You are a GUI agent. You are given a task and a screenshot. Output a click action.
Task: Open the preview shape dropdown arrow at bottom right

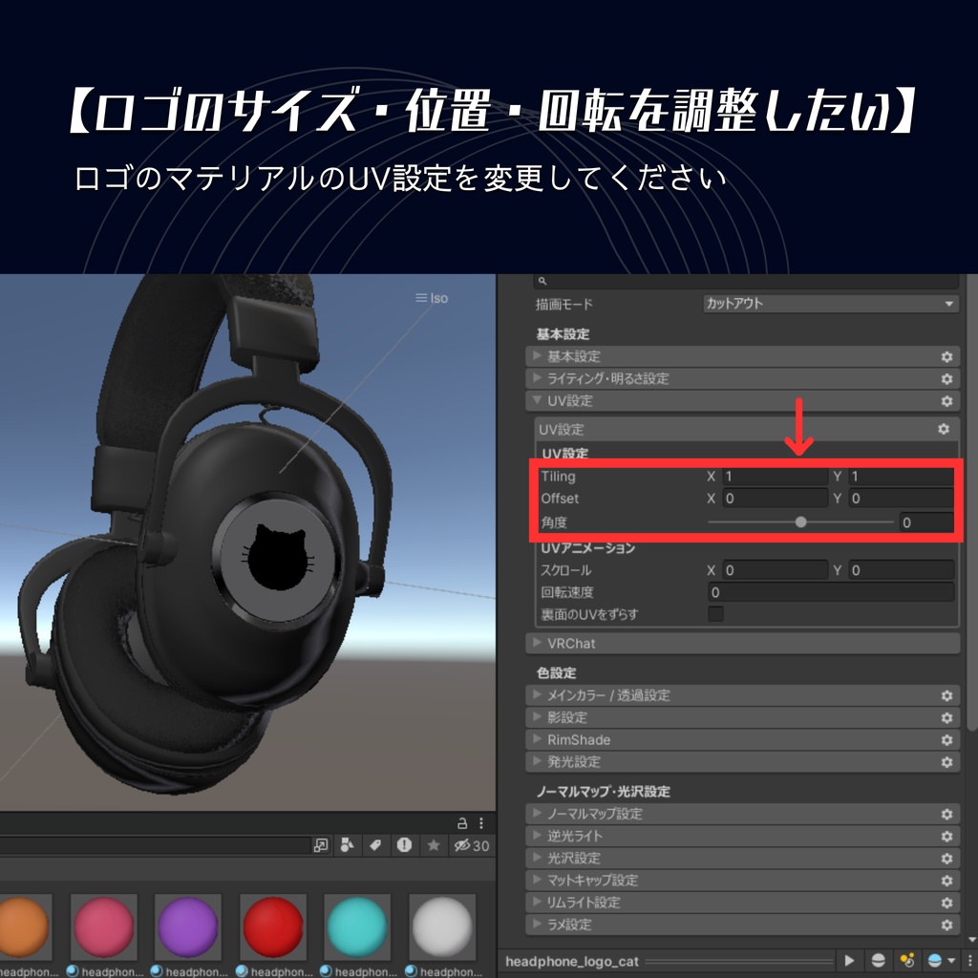(x=950, y=961)
